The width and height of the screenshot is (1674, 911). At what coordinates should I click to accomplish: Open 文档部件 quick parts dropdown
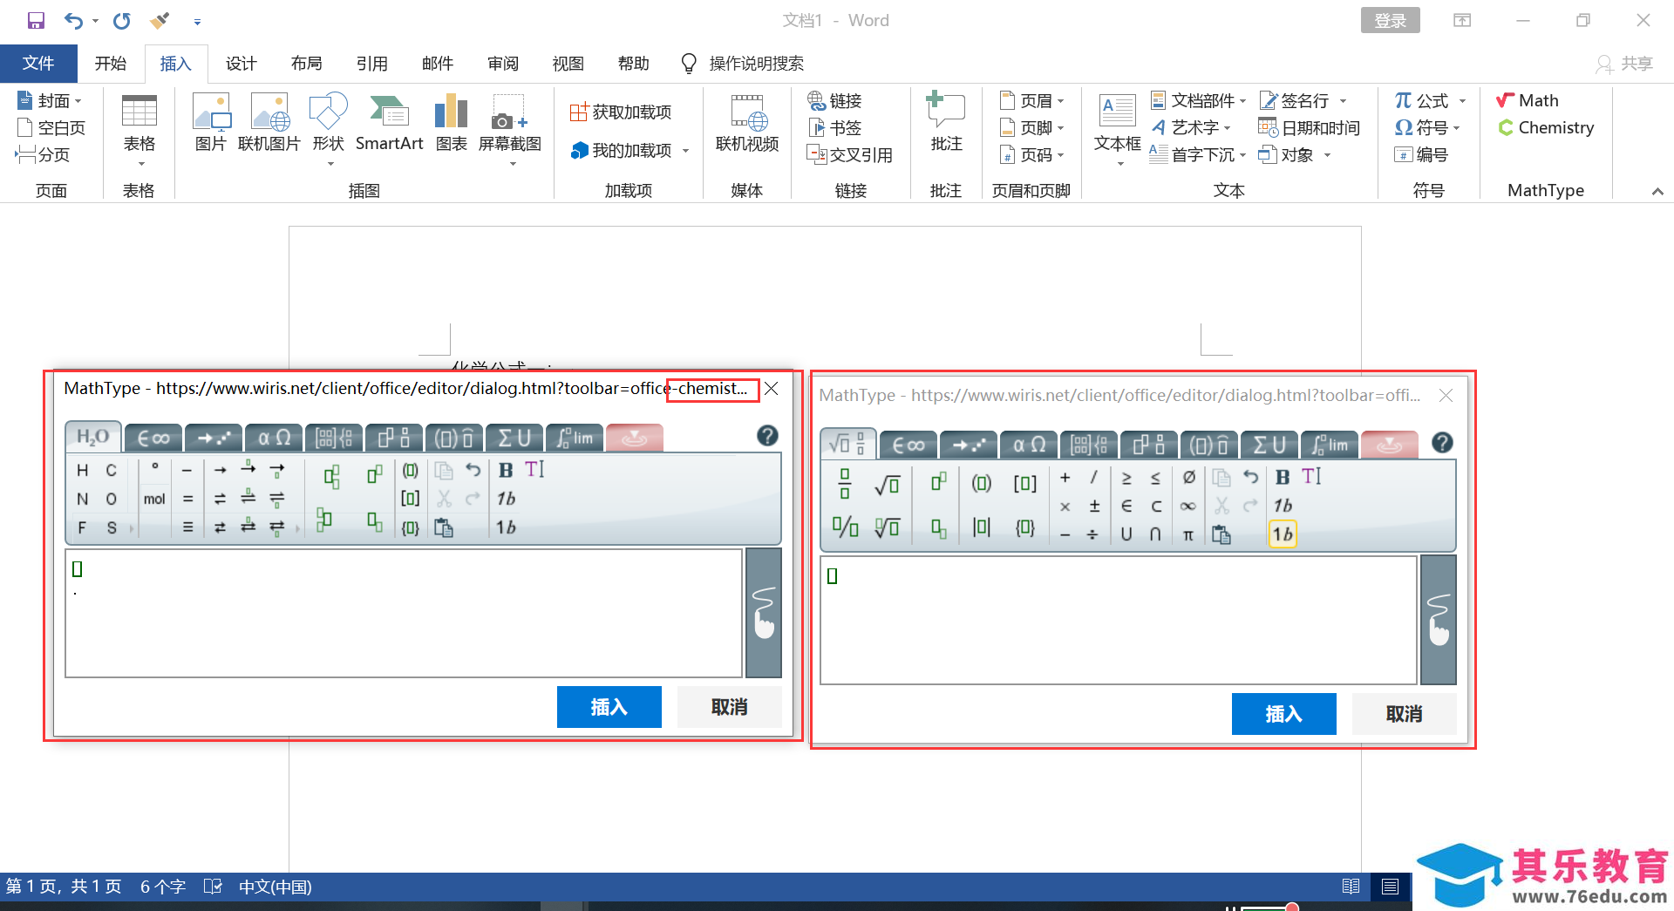(1199, 100)
